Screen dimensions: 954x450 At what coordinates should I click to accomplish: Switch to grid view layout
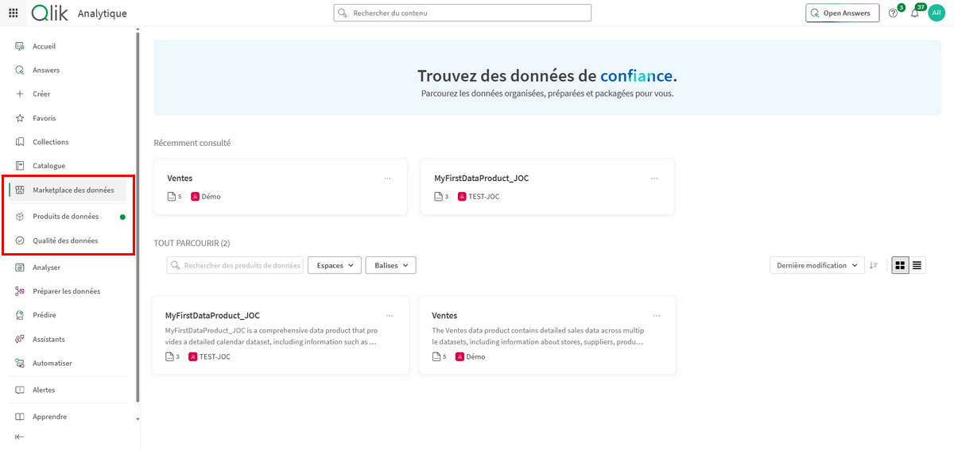pos(900,265)
